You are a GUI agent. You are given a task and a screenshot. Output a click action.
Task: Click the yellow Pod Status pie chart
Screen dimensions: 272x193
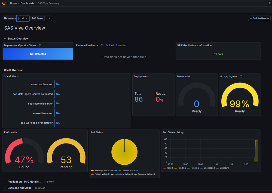tap(124, 152)
